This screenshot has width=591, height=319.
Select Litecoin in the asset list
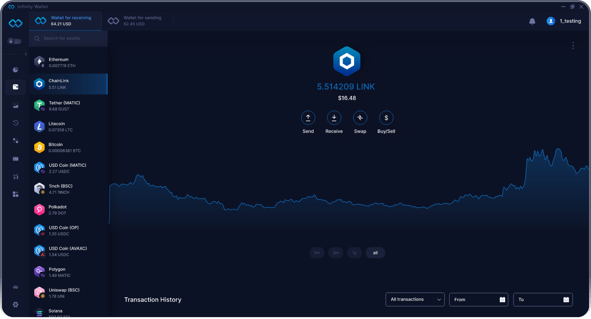coord(68,126)
